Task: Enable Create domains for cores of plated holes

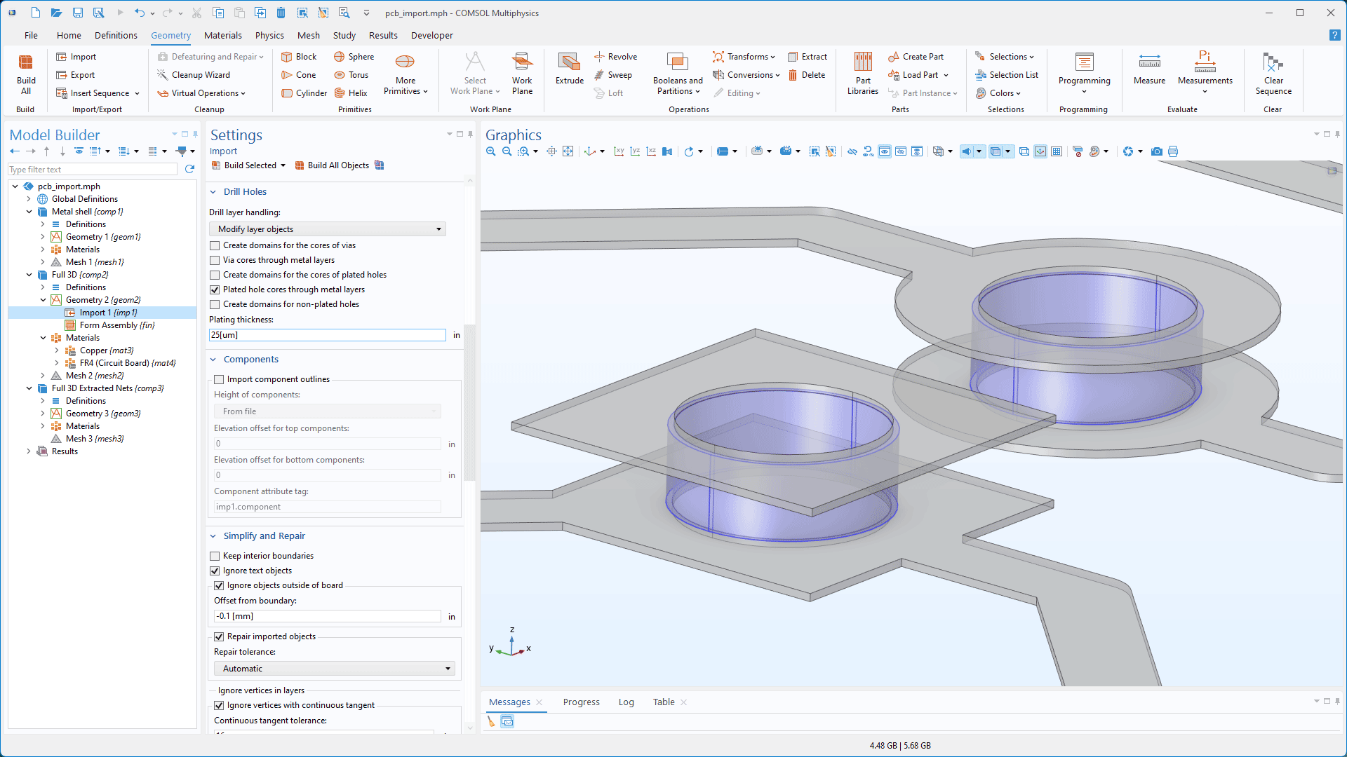Action: [215, 275]
